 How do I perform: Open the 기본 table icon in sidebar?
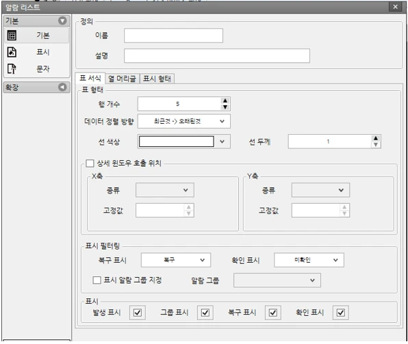pyautogui.click(x=12, y=36)
